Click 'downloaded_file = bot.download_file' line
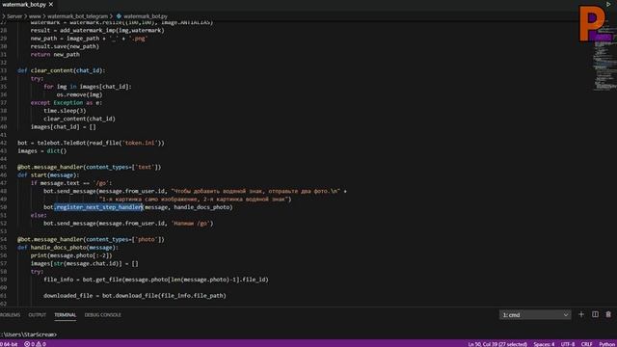Viewport: 617px width, 347px height. [135, 296]
